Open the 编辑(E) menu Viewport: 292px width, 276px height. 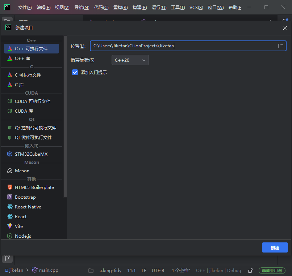click(x=43, y=8)
